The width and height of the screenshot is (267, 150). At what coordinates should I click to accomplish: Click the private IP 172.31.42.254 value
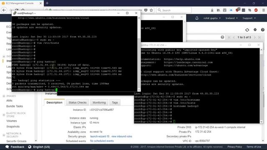[x=203, y=132]
